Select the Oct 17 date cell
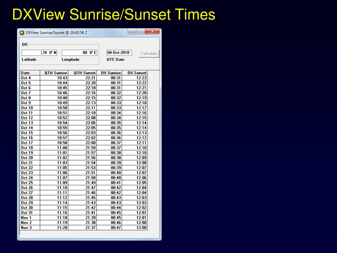The height and width of the screenshot is (253, 337). (30, 143)
